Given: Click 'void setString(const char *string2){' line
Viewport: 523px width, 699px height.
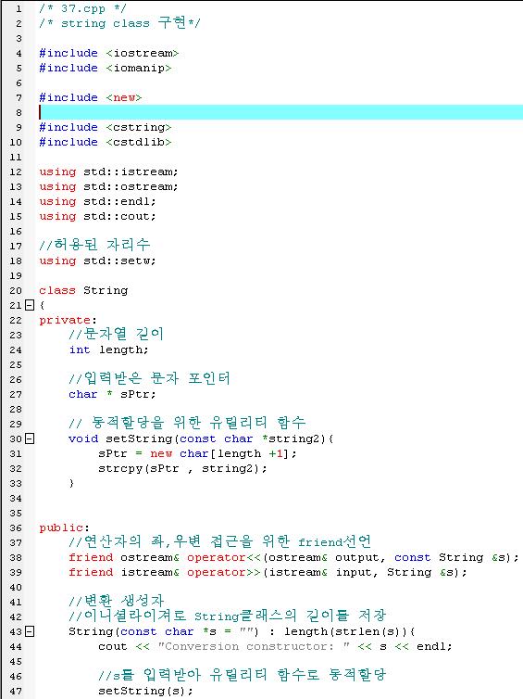Looking at the screenshot, I should pos(201,438).
